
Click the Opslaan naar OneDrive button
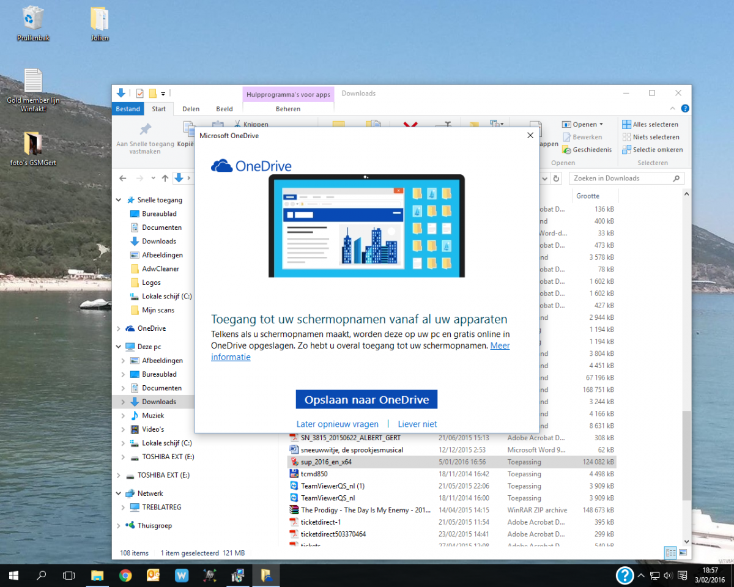[366, 400]
